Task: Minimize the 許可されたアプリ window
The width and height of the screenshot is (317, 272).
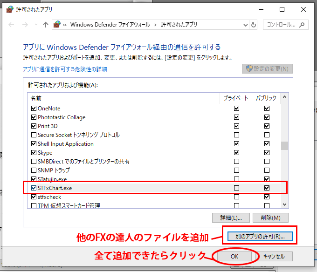Action: point(261,9)
